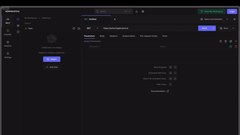This screenshot has width=240, height=135.
Task: Open bulk edit for query parameters
Action: tap(231, 41)
